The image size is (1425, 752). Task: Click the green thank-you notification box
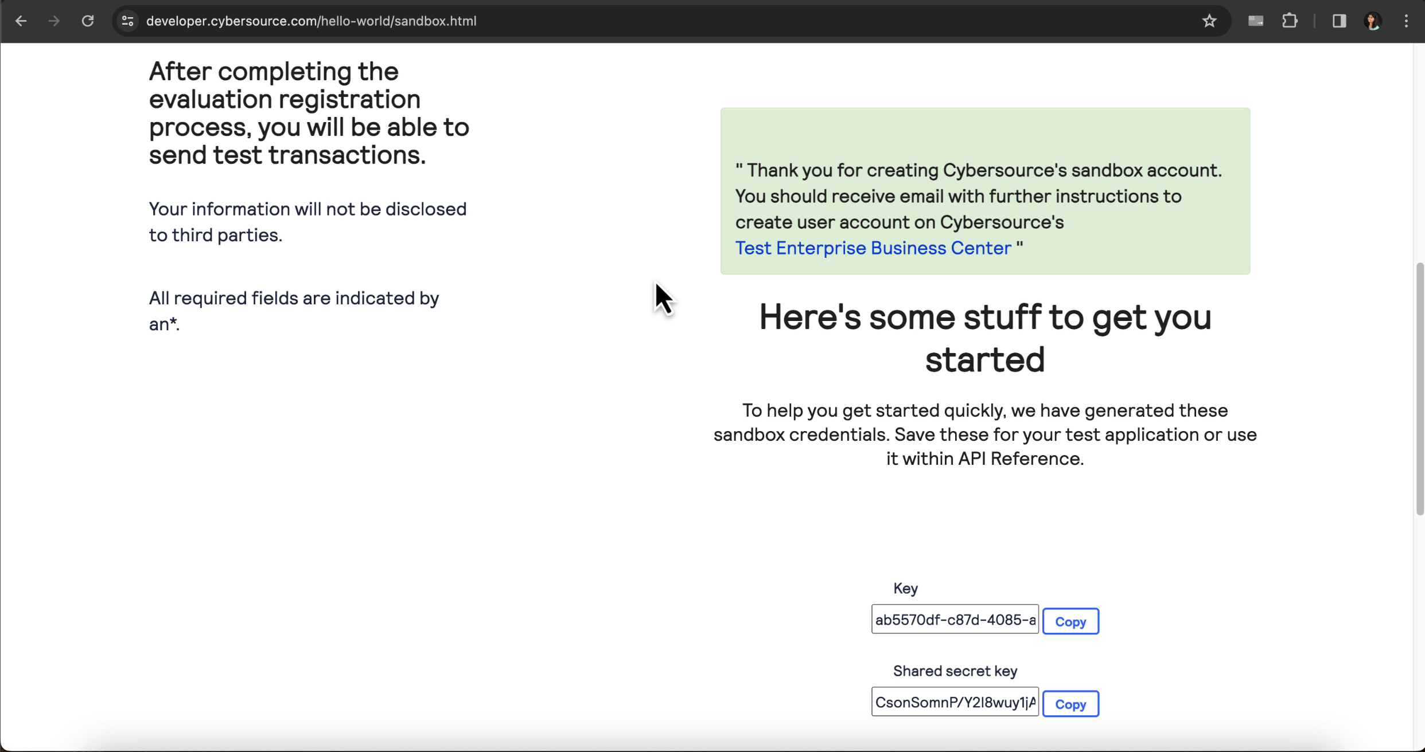point(984,138)
